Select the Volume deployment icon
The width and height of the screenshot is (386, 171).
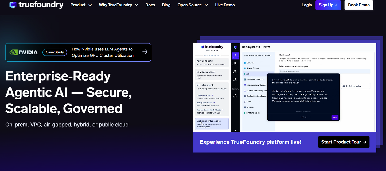245,107
